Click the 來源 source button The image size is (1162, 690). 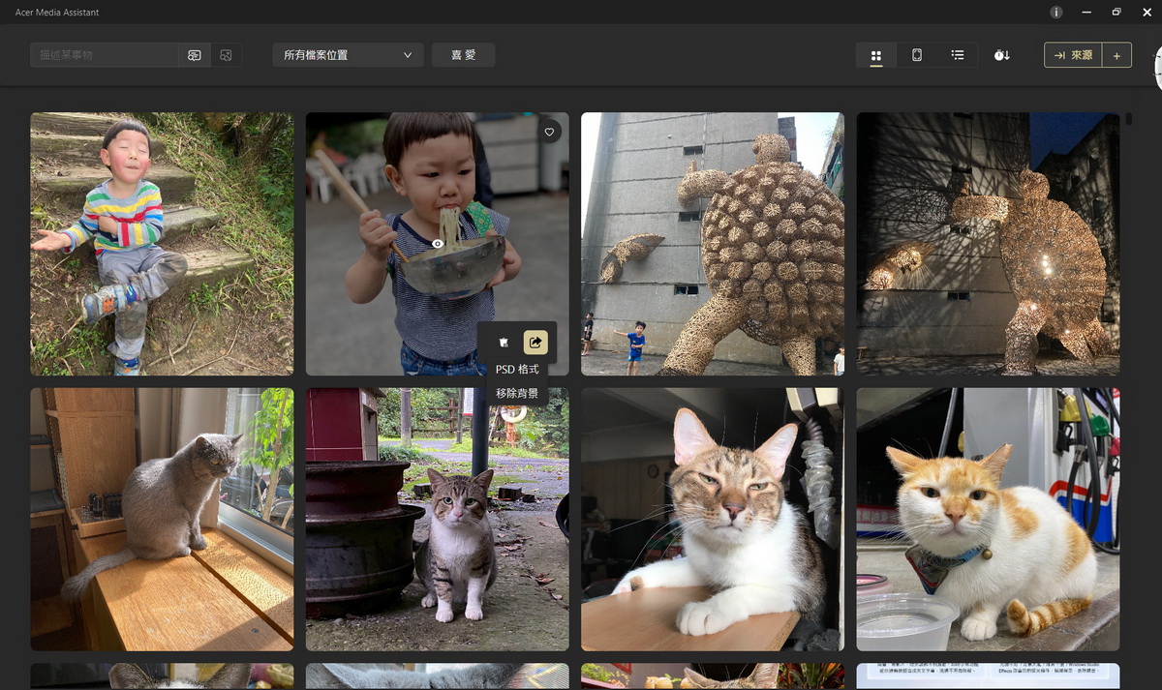pyautogui.click(x=1073, y=55)
